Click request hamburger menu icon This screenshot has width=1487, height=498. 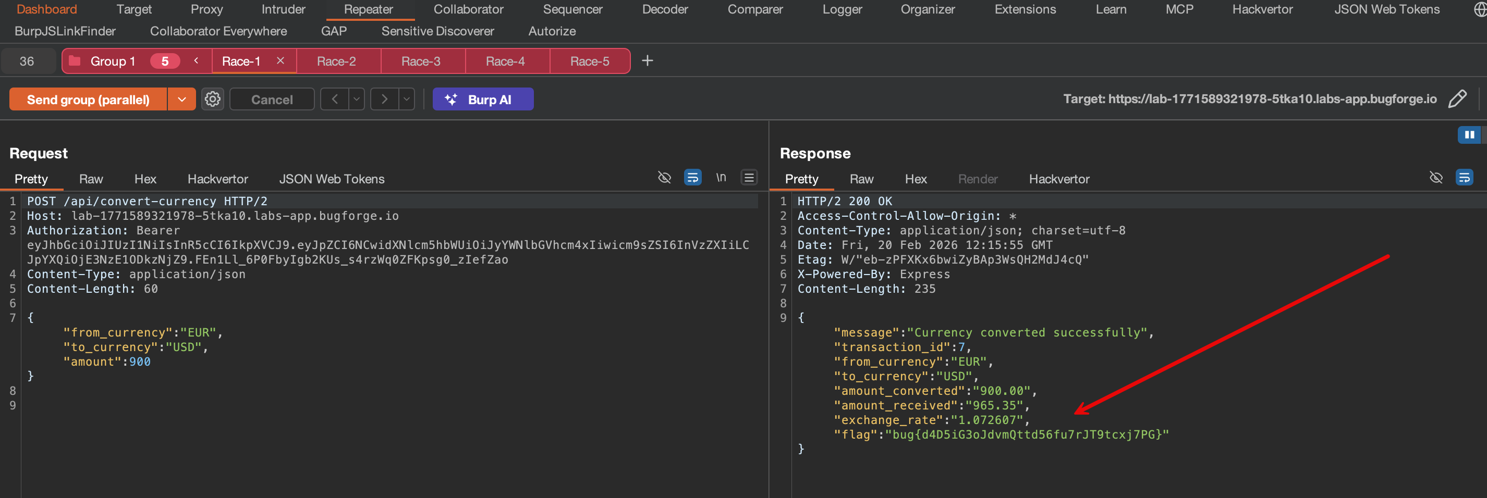coord(749,178)
